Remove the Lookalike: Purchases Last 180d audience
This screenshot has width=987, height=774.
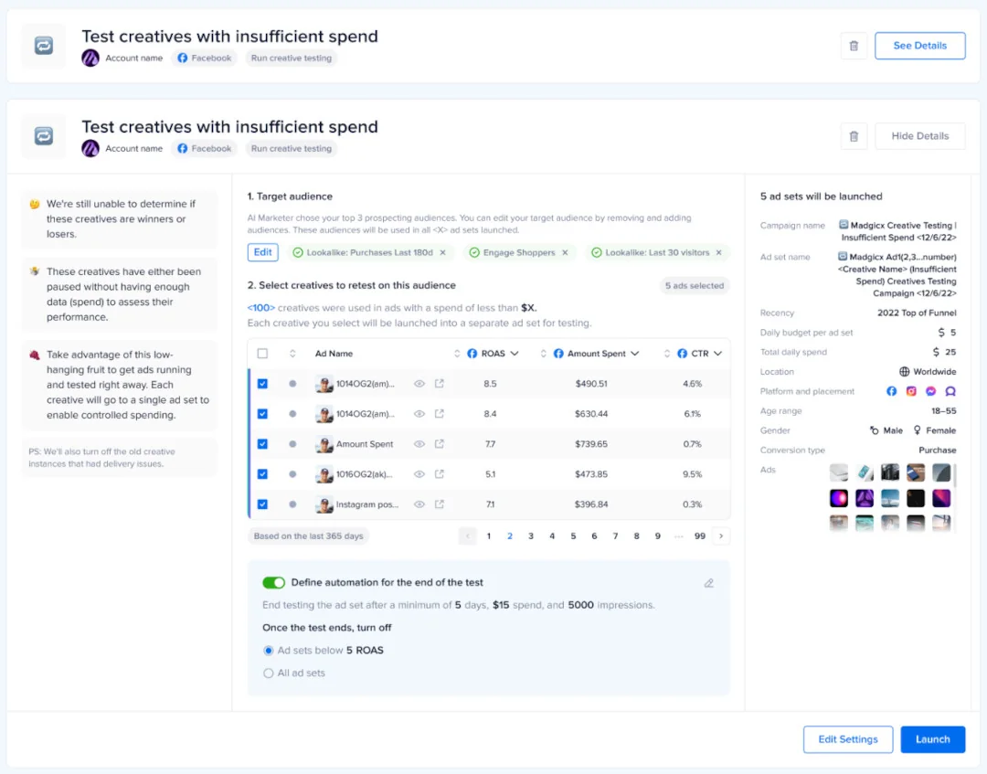pyautogui.click(x=442, y=252)
